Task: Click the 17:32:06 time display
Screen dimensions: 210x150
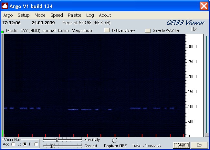Action: (11, 23)
